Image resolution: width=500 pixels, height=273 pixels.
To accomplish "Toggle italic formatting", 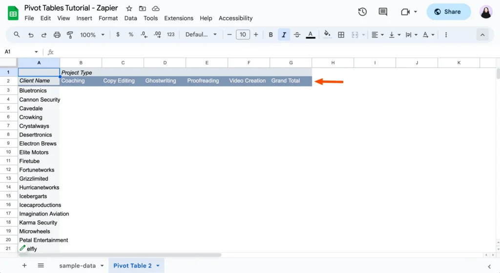I will [x=284, y=35].
